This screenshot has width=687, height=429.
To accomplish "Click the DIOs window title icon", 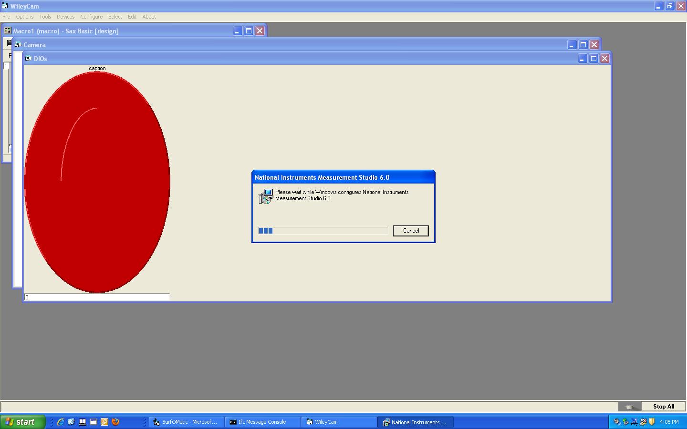I will click(x=28, y=59).
